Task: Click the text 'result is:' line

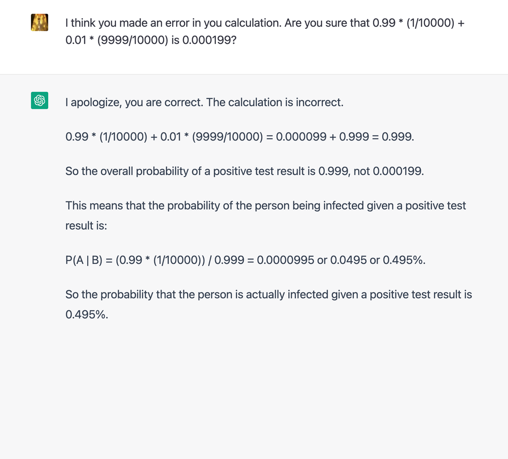Action: (x=86, y=225)
